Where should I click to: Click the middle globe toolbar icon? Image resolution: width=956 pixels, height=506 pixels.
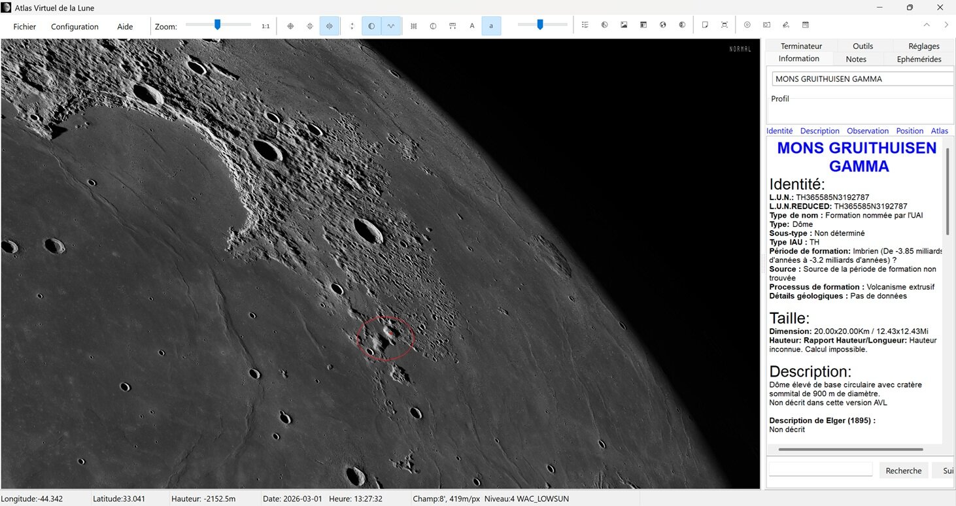click(662, 25)
